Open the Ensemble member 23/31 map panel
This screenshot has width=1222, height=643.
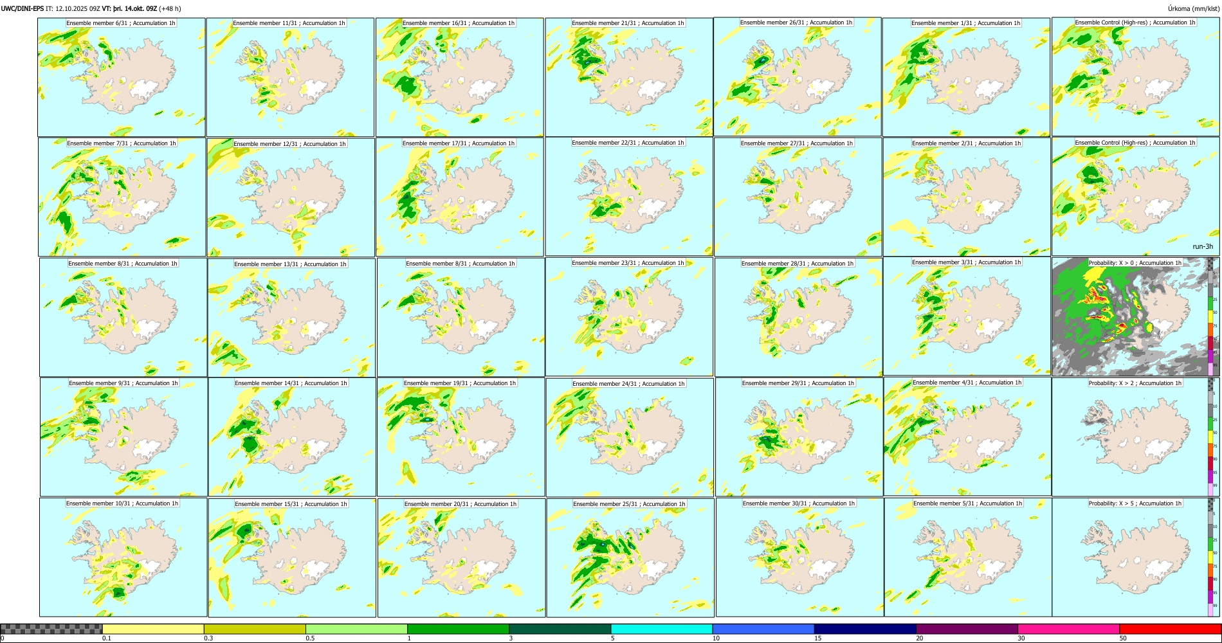pyautogui.click(x=629, y=316)
